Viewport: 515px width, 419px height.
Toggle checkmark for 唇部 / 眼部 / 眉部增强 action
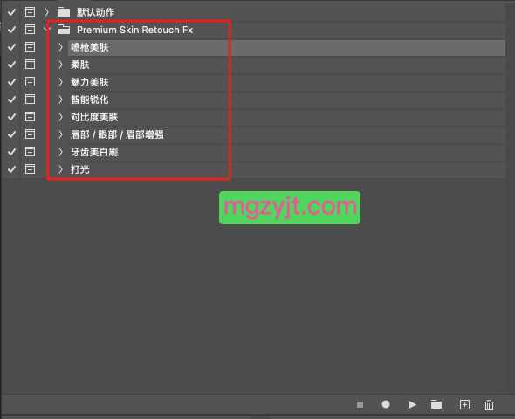click(12, 134)
